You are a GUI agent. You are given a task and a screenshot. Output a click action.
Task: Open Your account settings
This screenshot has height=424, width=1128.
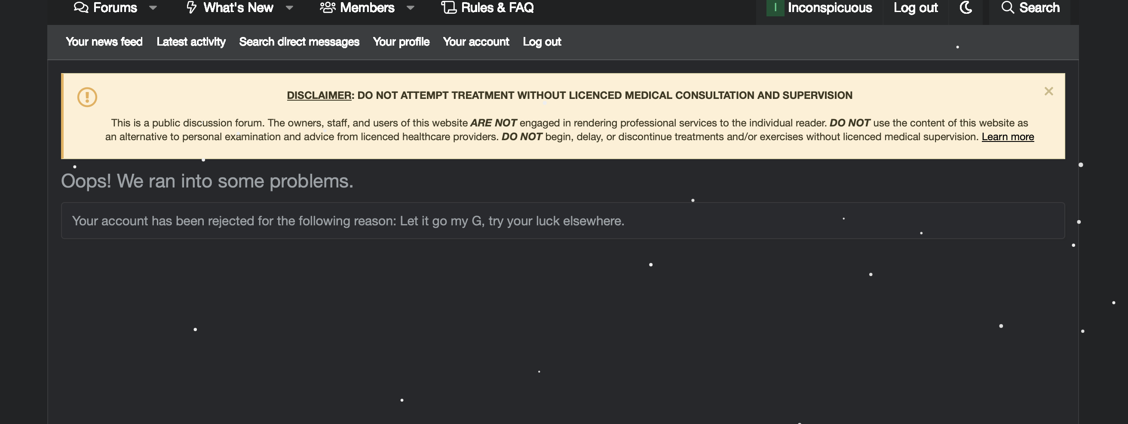click(476, 42)
